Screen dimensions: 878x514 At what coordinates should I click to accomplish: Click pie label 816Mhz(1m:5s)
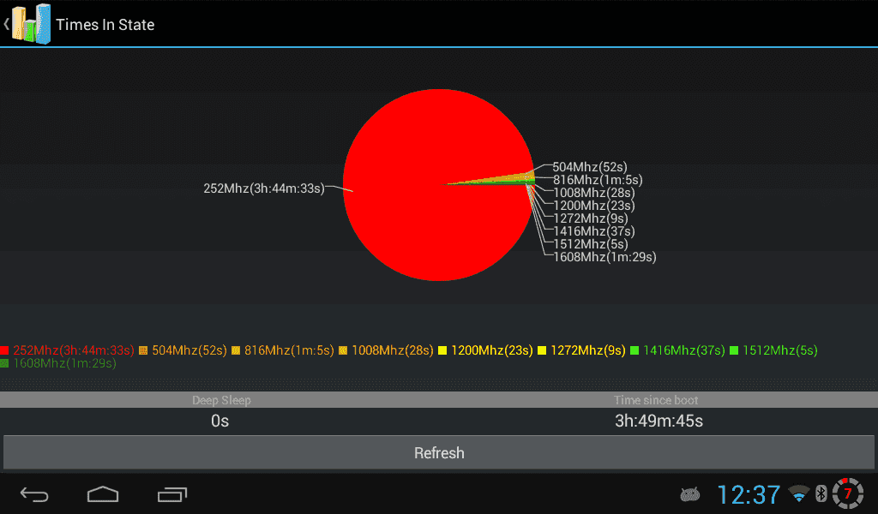598,180
